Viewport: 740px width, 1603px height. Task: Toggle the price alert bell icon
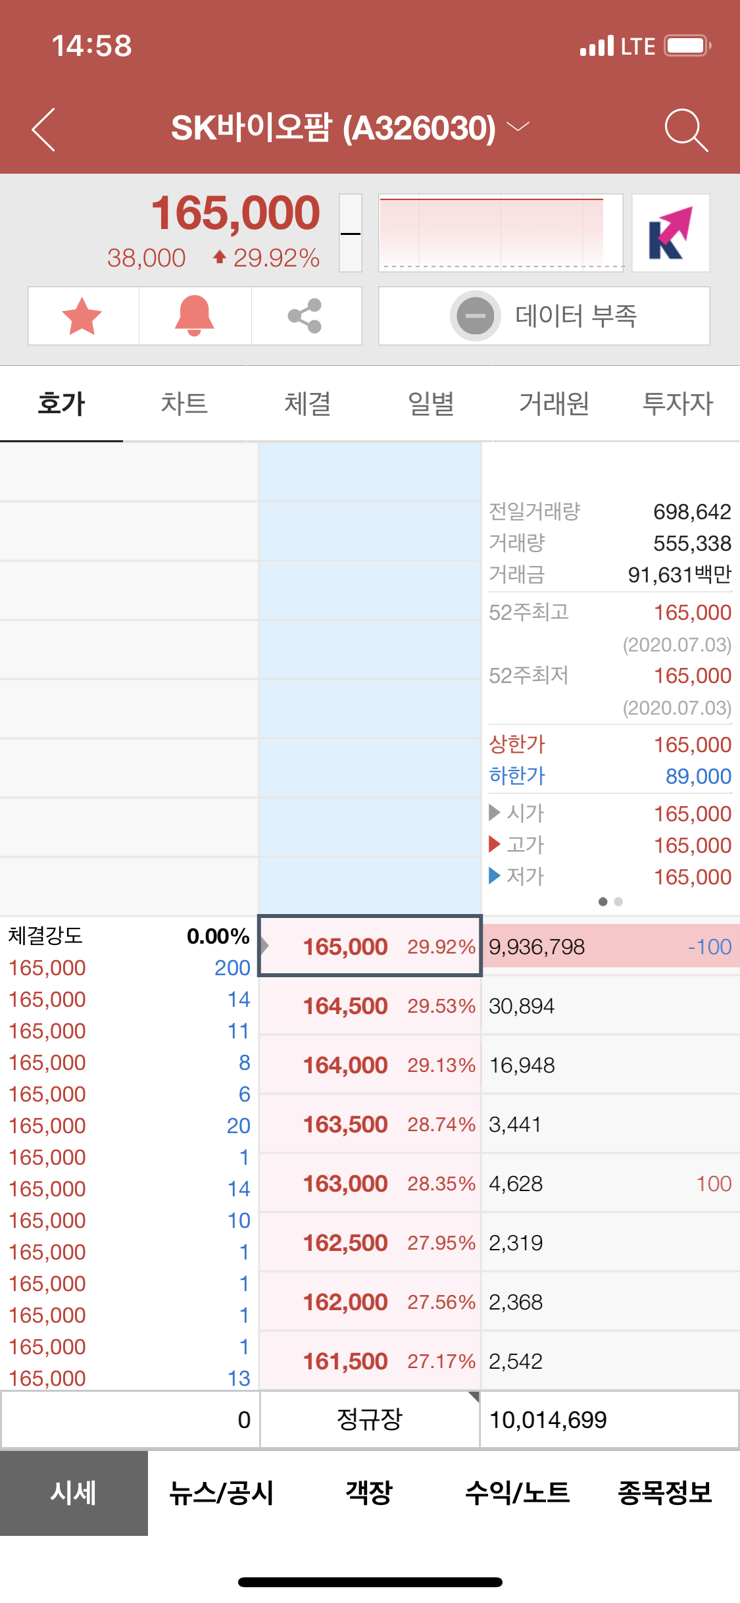(194, 316)
